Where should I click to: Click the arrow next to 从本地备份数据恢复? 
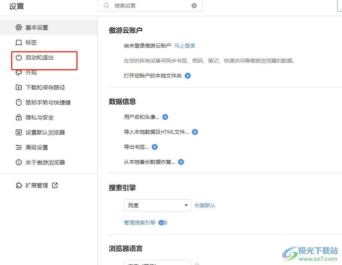(x=181, y=162)
